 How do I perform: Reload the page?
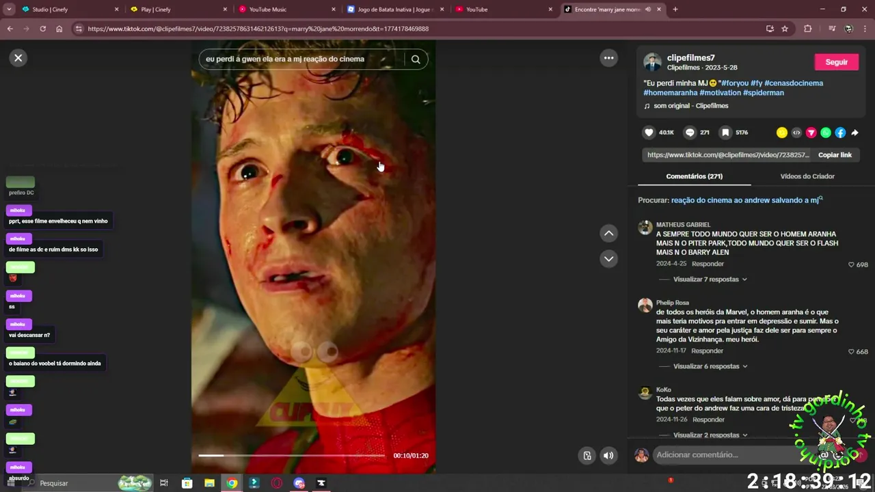click(x=42, y=29)
